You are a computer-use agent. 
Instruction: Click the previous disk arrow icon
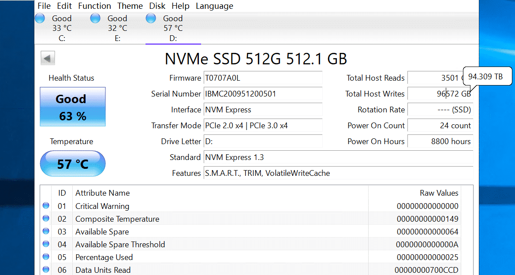click(48, 58)
